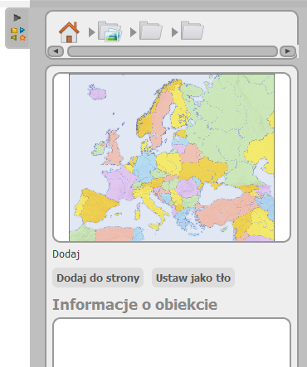Click the home icon in the breadcrumb

click(x=69, y=32)
